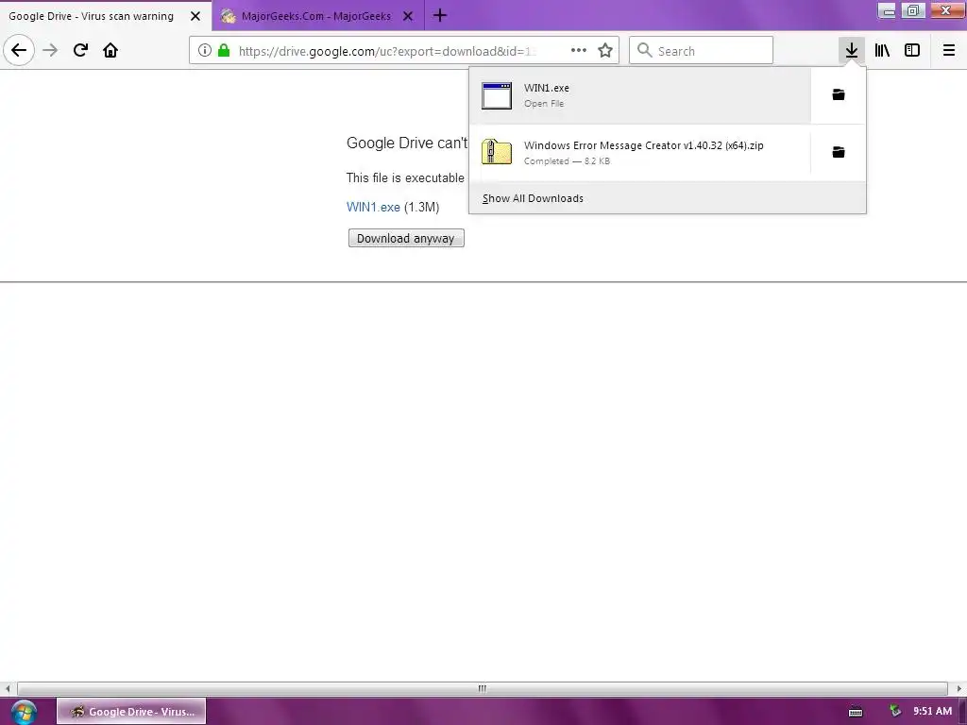This screenshot has height=725, width=967.
Task: Open containing folder for the zip download
Action: (839, 152)
